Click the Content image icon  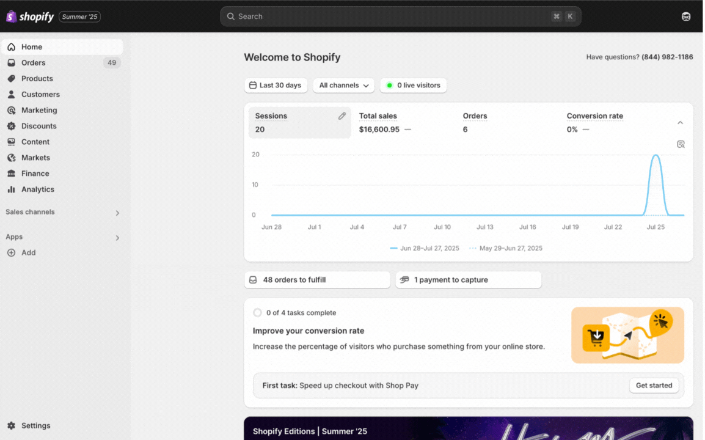pyautogui.click(x=11, y=142)
